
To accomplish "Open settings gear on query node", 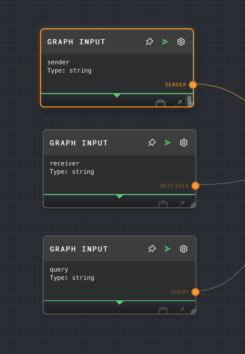I will 184,249.
